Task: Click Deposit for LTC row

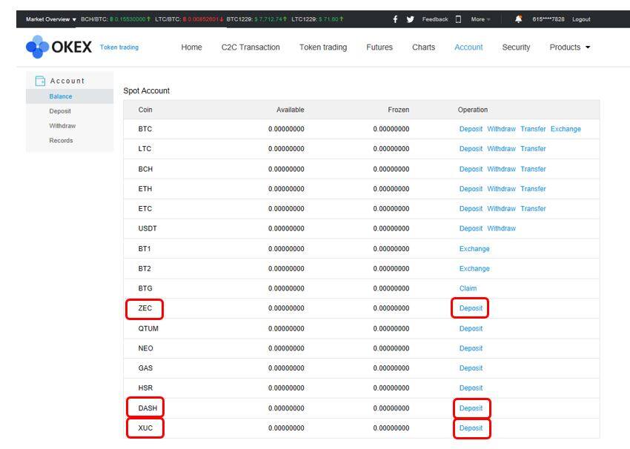Action: click(471, 149)
